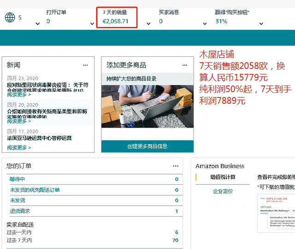Image resolution: width=295 pixels, height=249 pixels.
Task: Click the 创建更多商品信息 button
Action: pyautogui.click(x=147, y=146)
